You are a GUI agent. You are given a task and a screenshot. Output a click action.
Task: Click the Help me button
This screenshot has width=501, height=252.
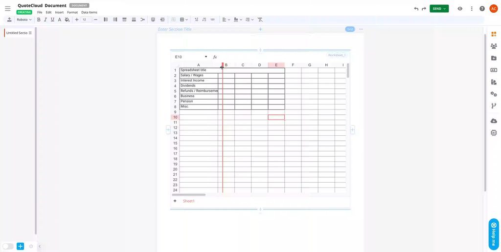point(494,233)
